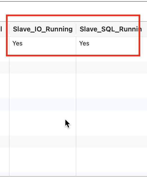Click first gray row cell in cut-off left column
This screenshot has height=179, width=147.
coord(4,68)
